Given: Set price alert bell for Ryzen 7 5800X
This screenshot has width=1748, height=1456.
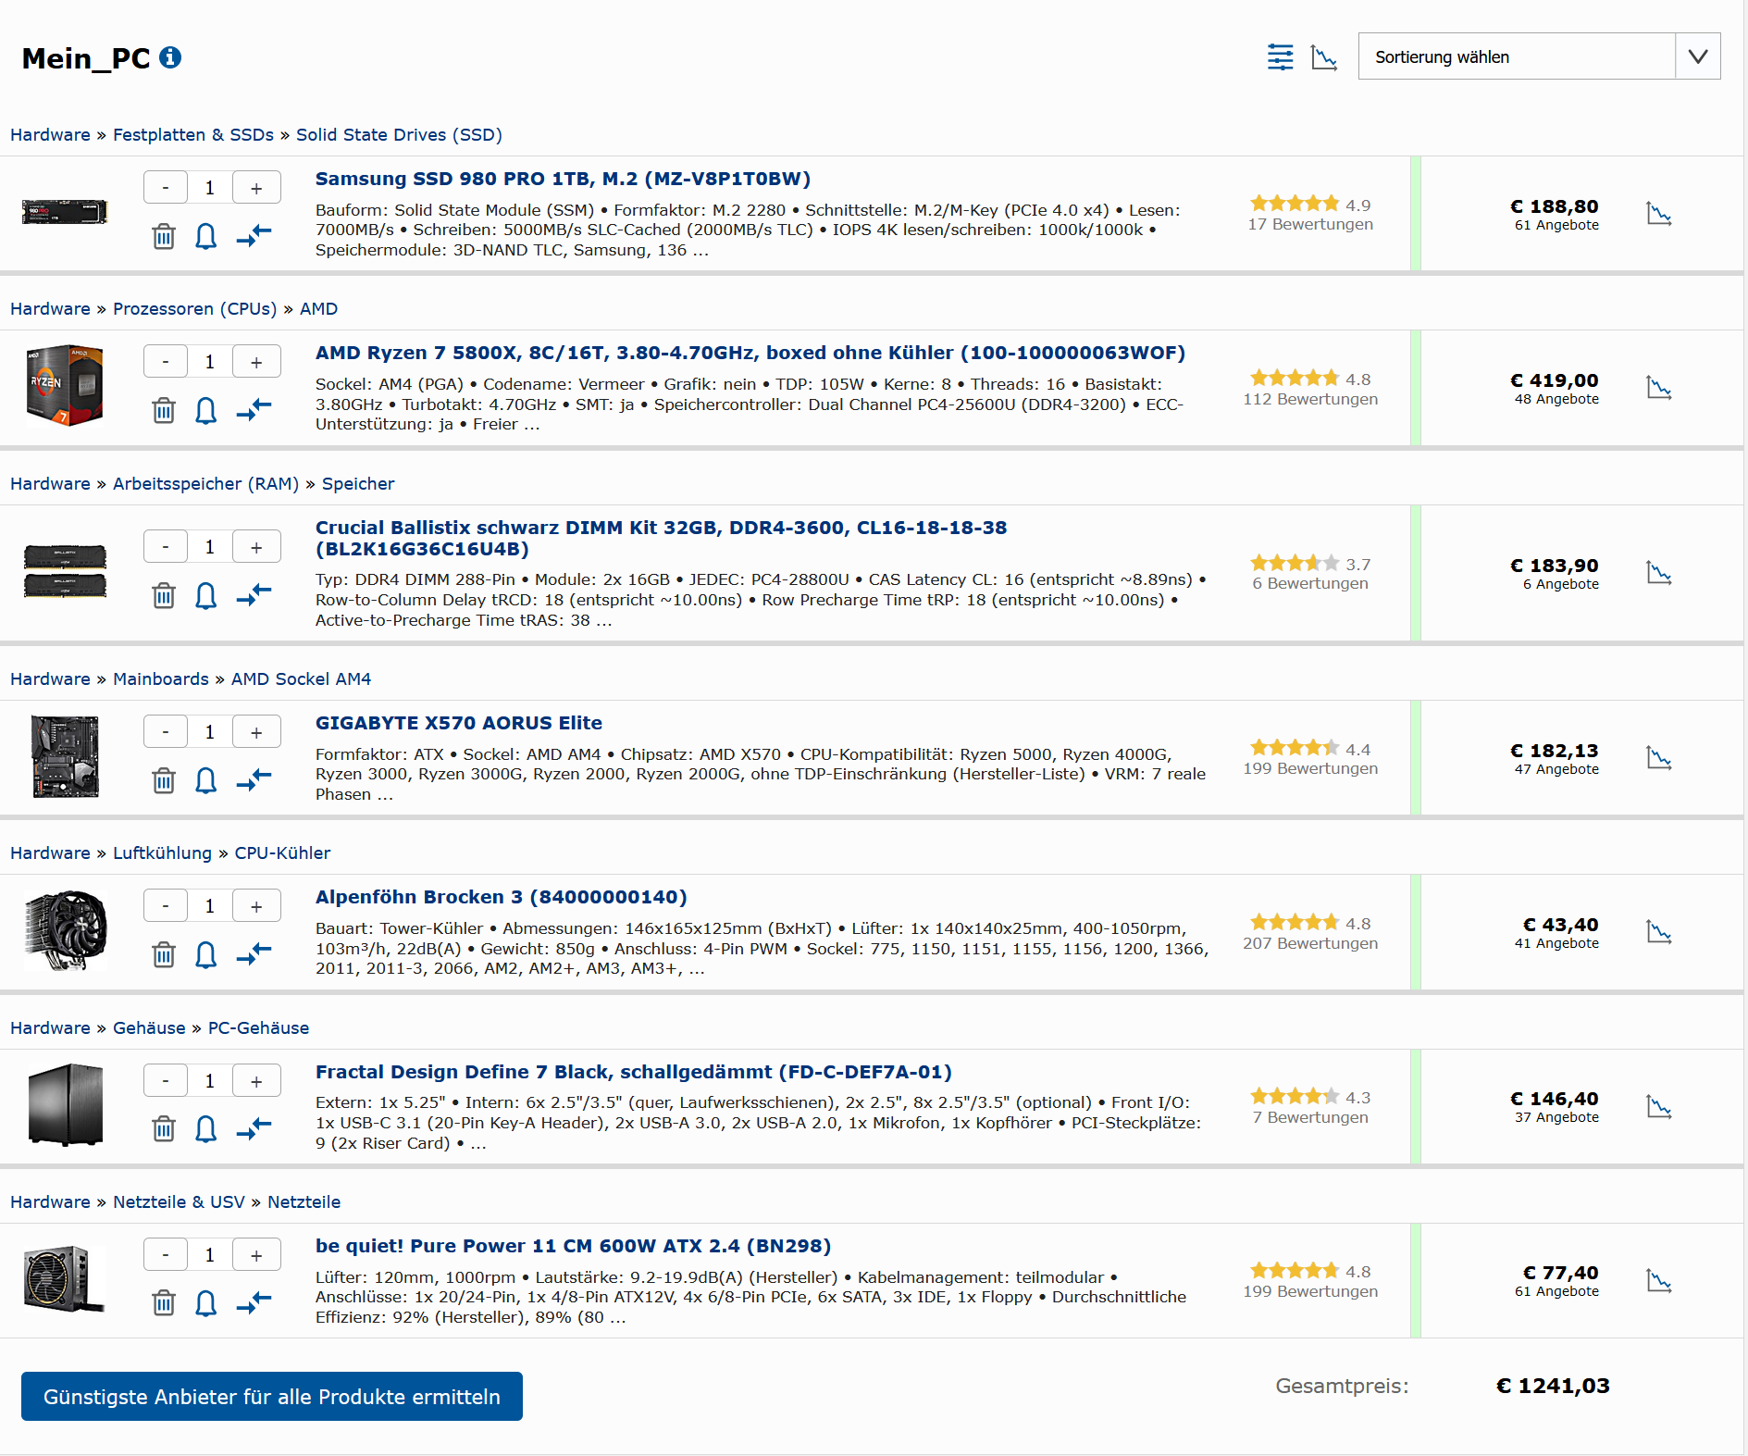Looking at the screenshot, I should pos(206,411).
